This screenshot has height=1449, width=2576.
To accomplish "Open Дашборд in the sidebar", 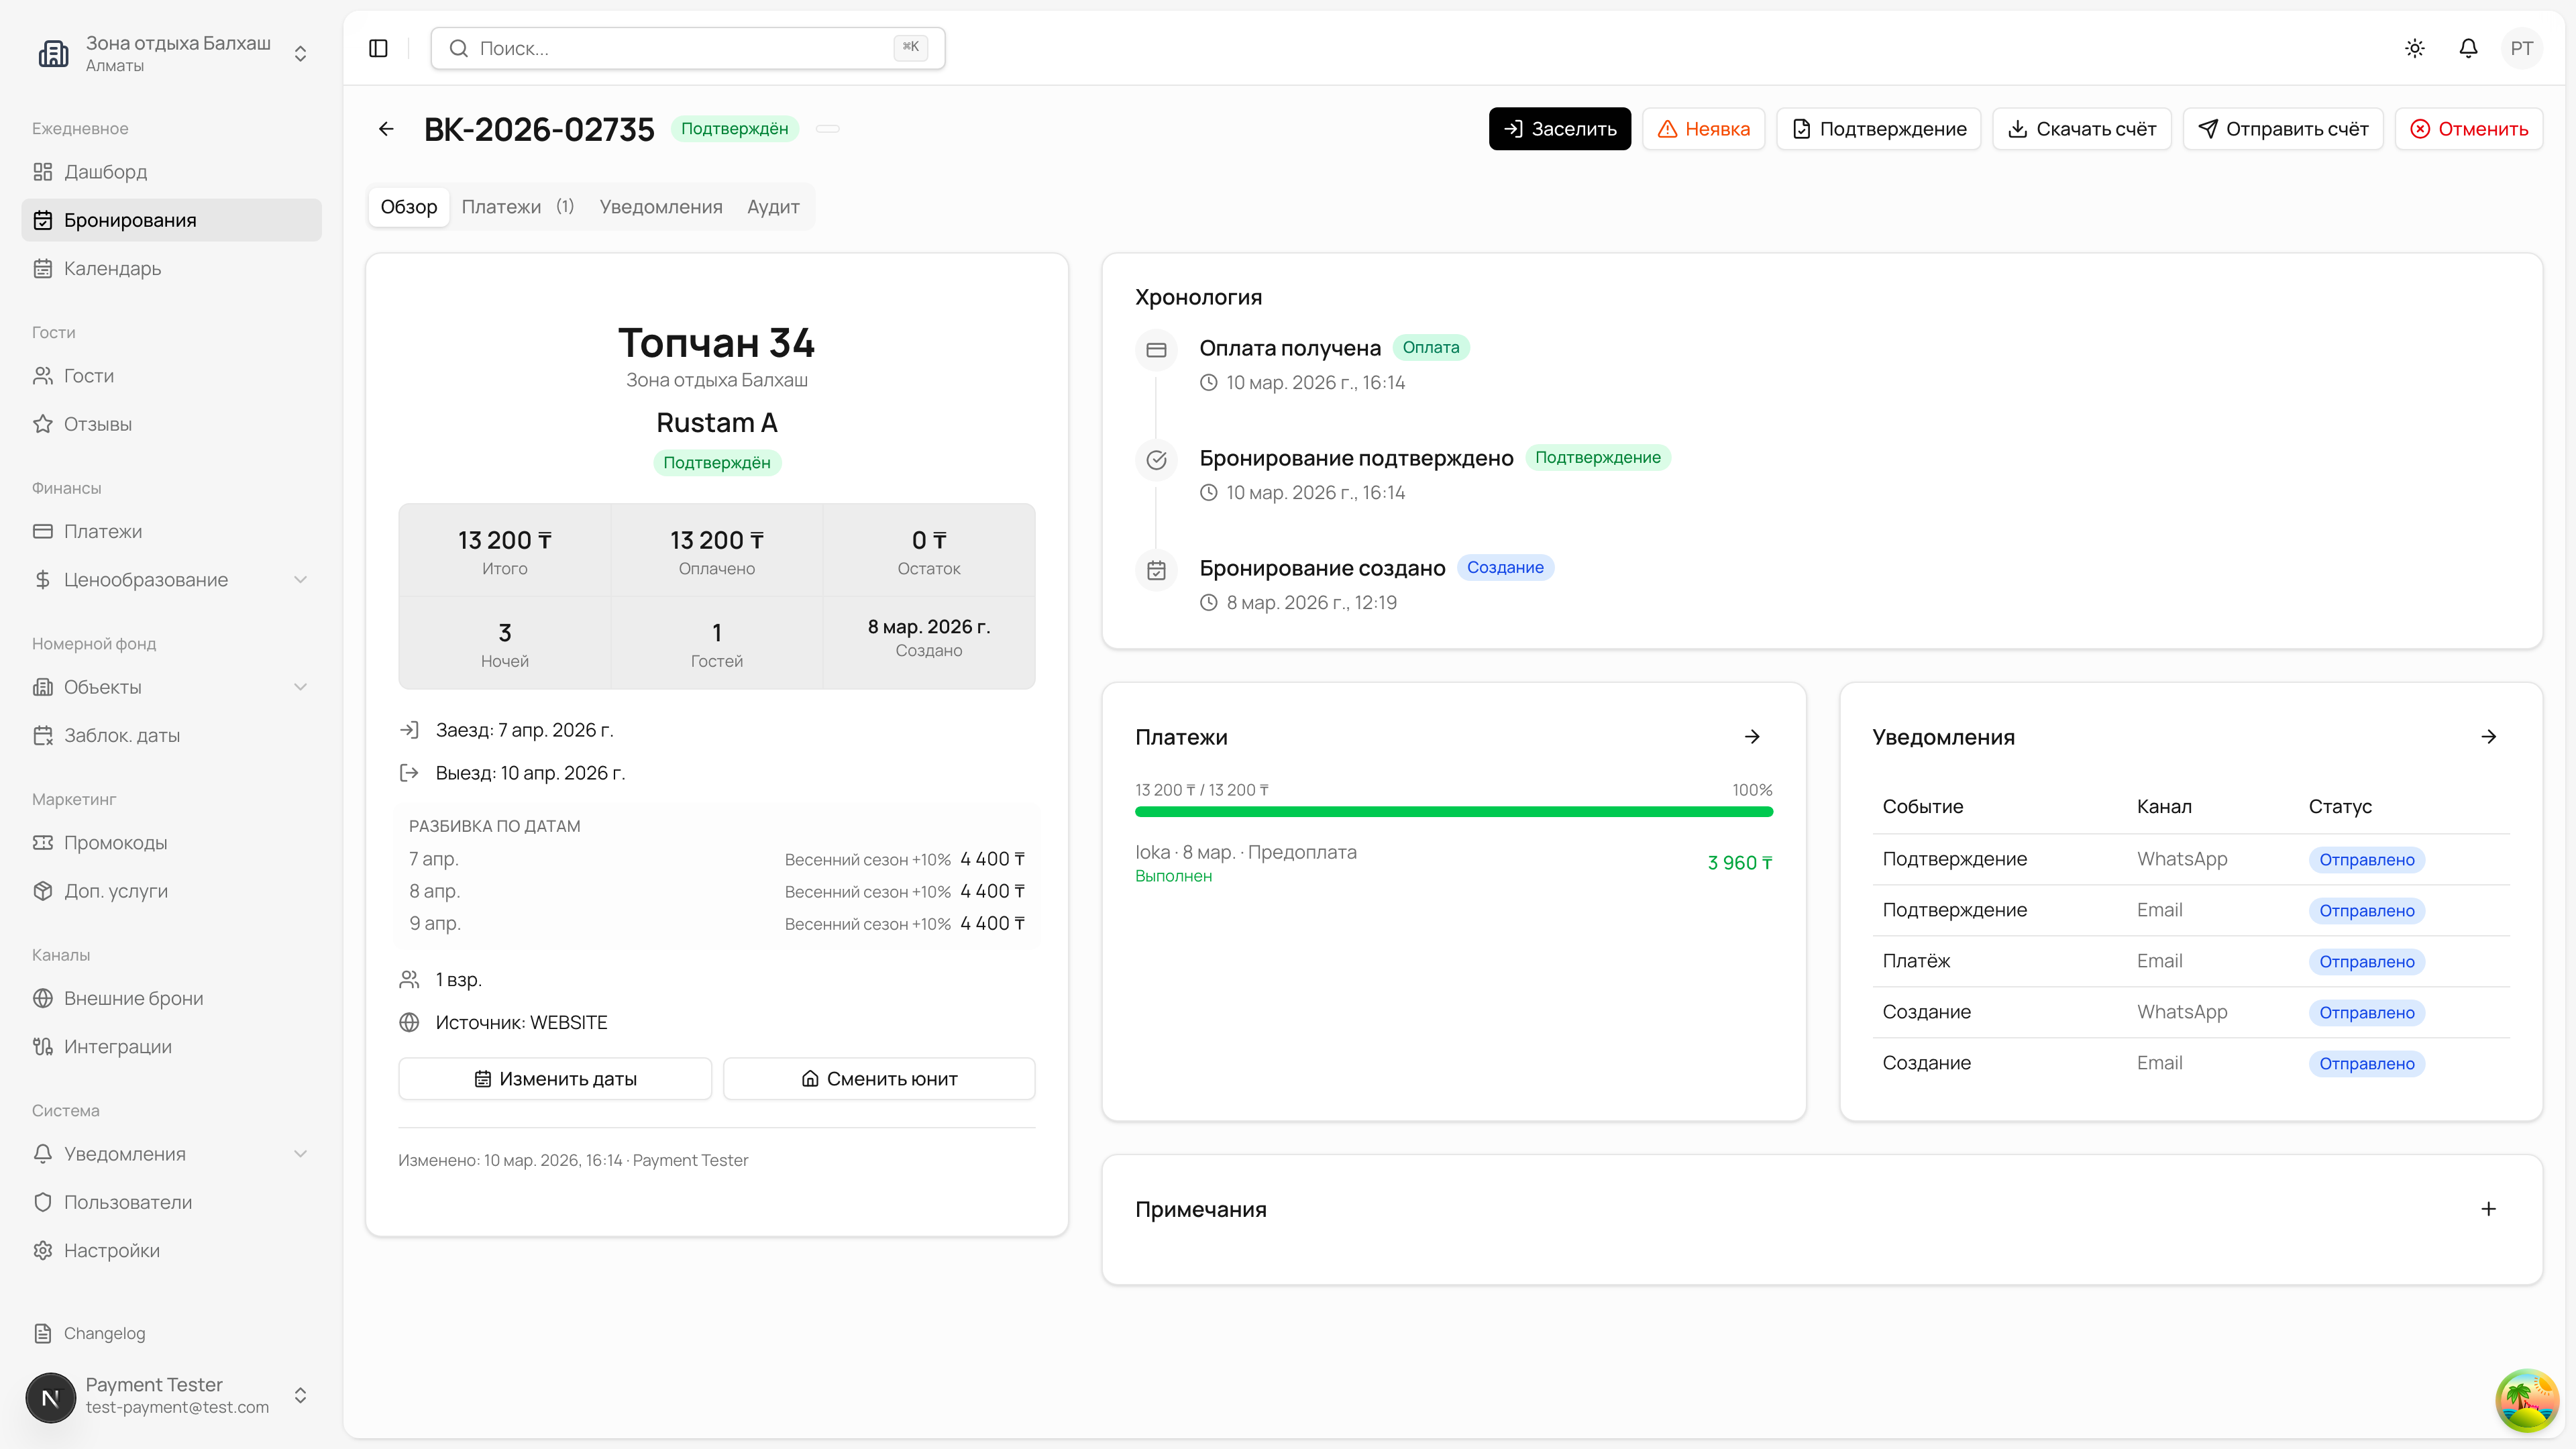I will click(x=105, y=172).
